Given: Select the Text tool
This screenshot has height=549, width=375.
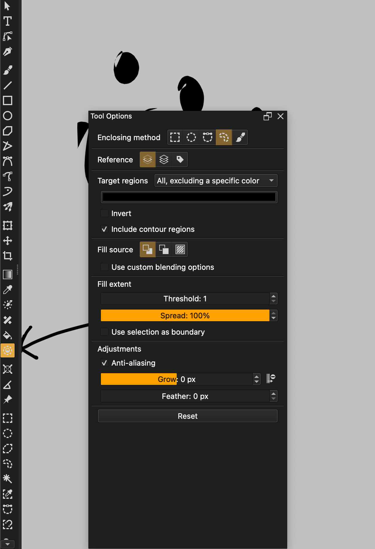Looking at the screenshot, I should click(x=7, y=21).
